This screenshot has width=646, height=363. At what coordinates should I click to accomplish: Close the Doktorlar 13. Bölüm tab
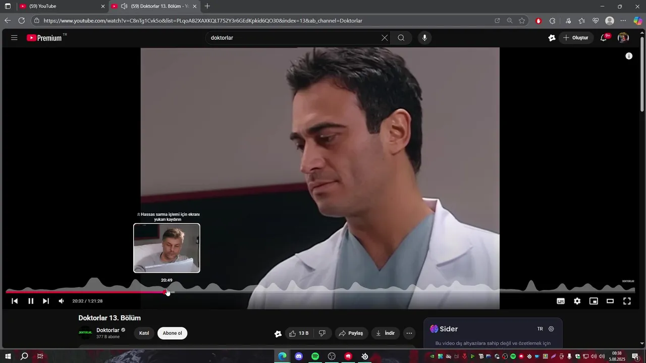pyautogui.click(x=195, y=6)
